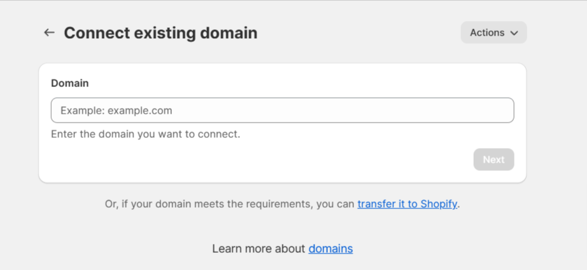Click the chevron on the Actions button

(x=514, y=33)
